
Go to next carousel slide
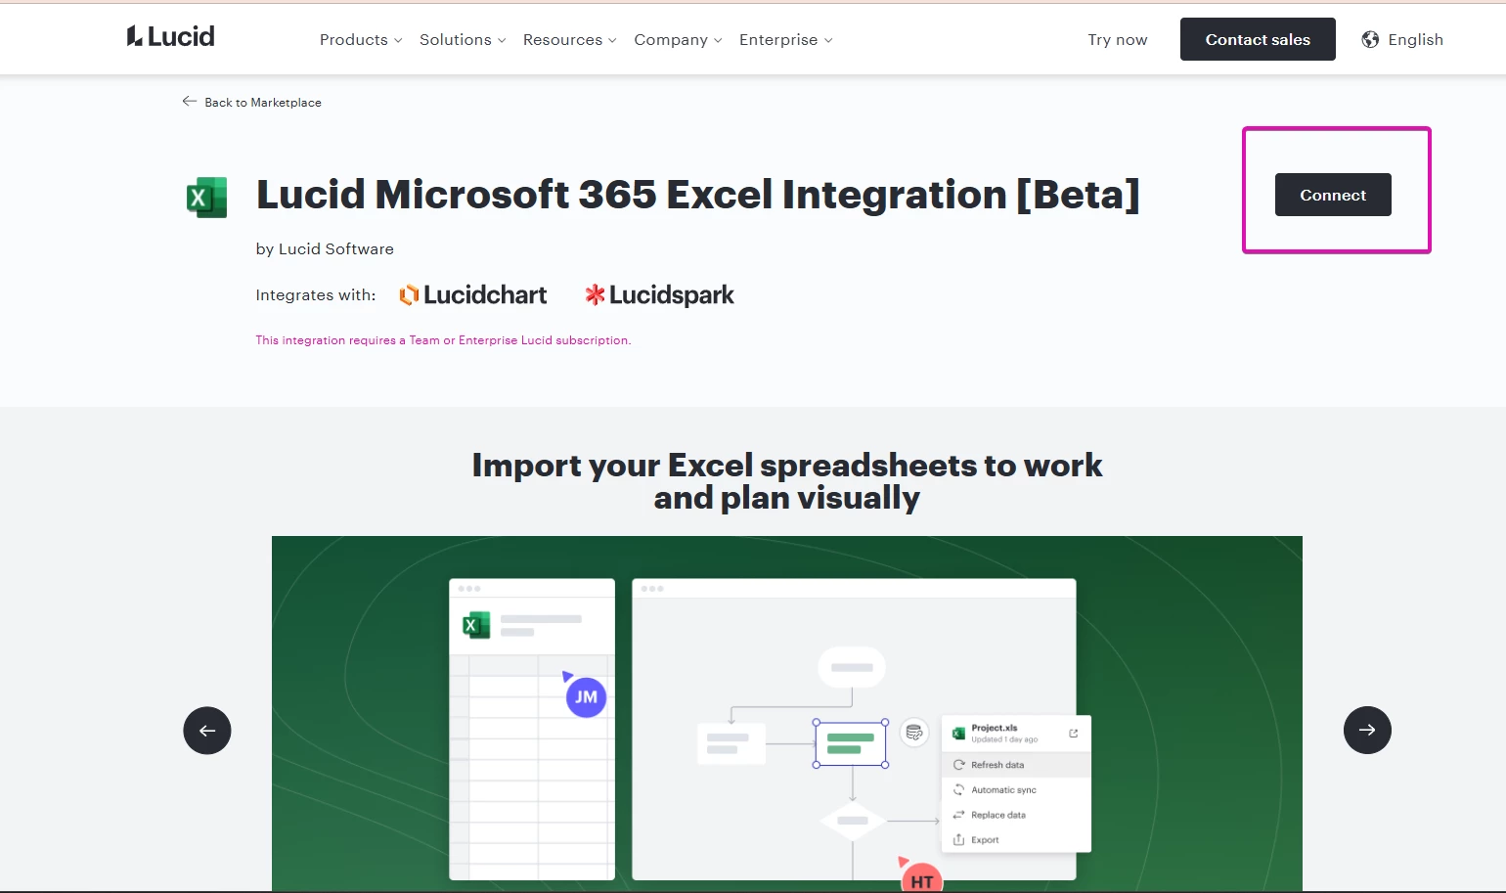click(1367, 731)
